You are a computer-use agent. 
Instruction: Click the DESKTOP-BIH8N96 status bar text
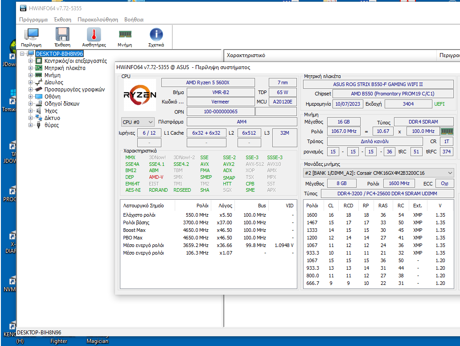[39, 333]
